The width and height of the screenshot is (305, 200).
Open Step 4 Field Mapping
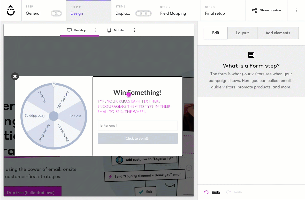pyautogui.click(x=178, y=10)
